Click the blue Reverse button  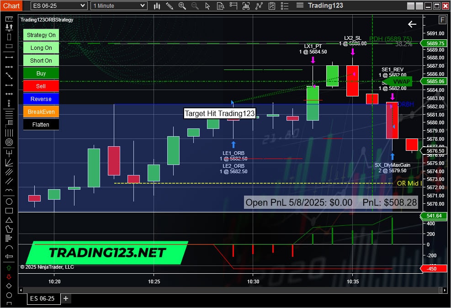(41, 99)
